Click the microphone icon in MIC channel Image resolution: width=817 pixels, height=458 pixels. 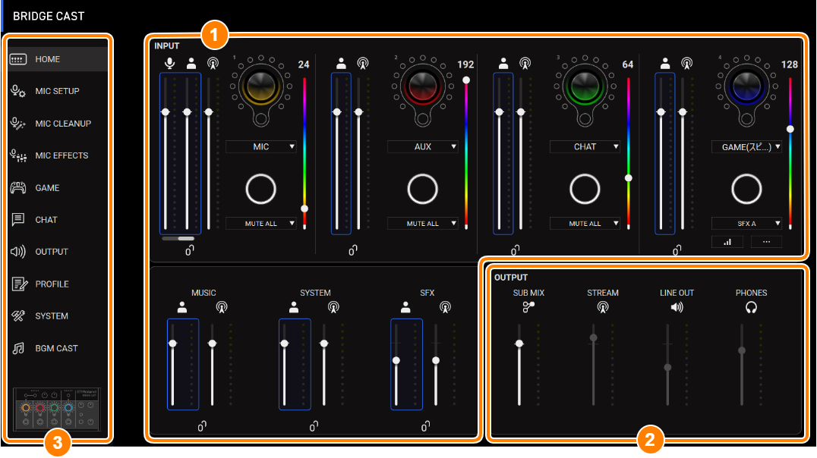tap(169, 64)
